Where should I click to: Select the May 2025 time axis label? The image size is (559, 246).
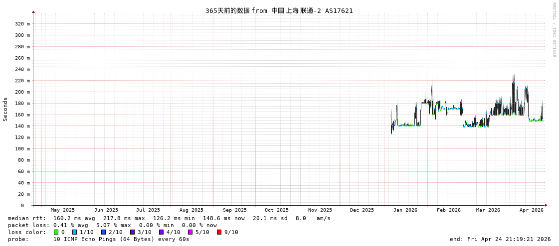coord(62,210)
